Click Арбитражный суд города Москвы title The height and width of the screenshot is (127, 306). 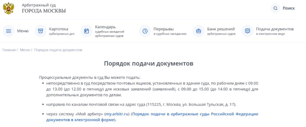44,8
